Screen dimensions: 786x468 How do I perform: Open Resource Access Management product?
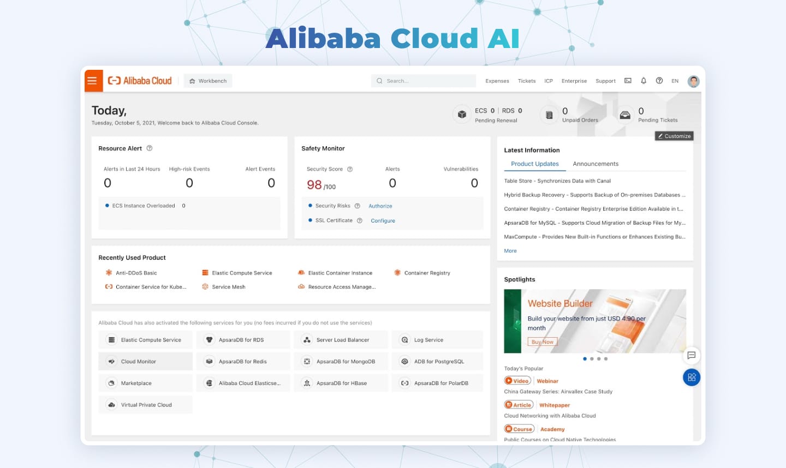337,287
